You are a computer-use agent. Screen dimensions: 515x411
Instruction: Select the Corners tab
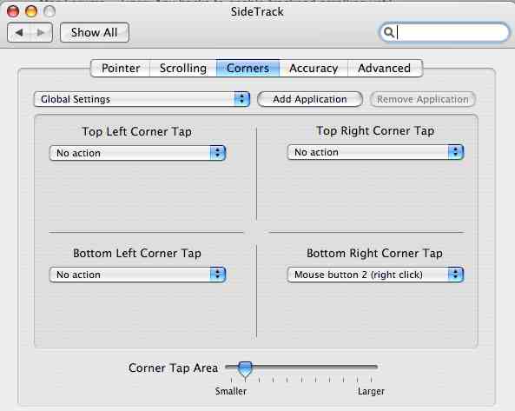coord(248,69)
